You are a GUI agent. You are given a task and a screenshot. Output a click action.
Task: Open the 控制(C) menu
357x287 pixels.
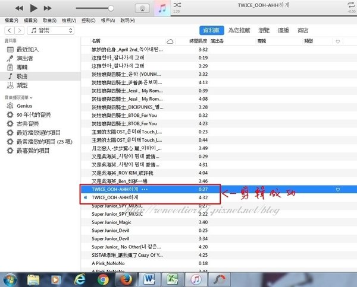coord(88,21)
